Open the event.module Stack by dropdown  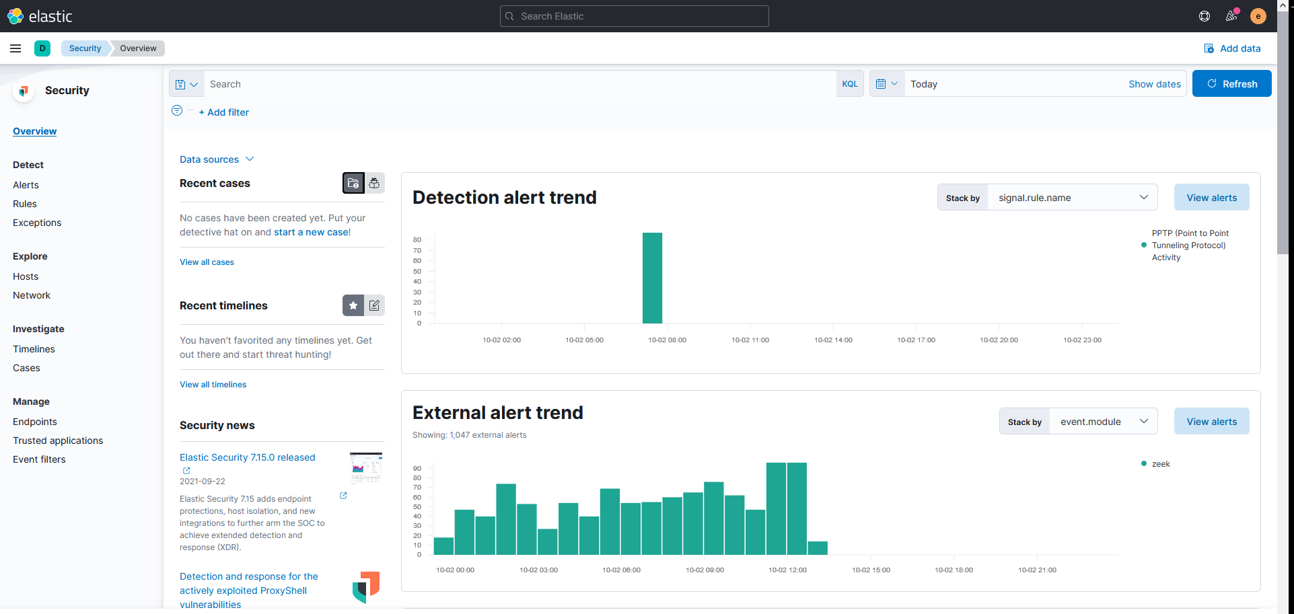pos(1103,421)
